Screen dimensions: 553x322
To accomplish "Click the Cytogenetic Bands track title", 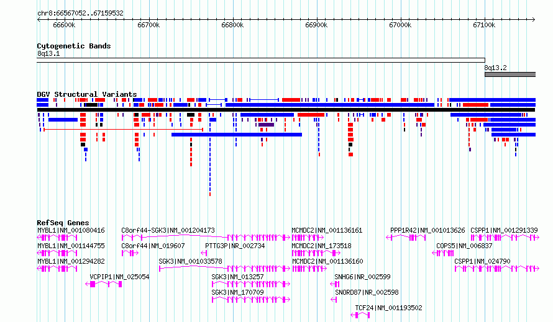I will (74, 46).
